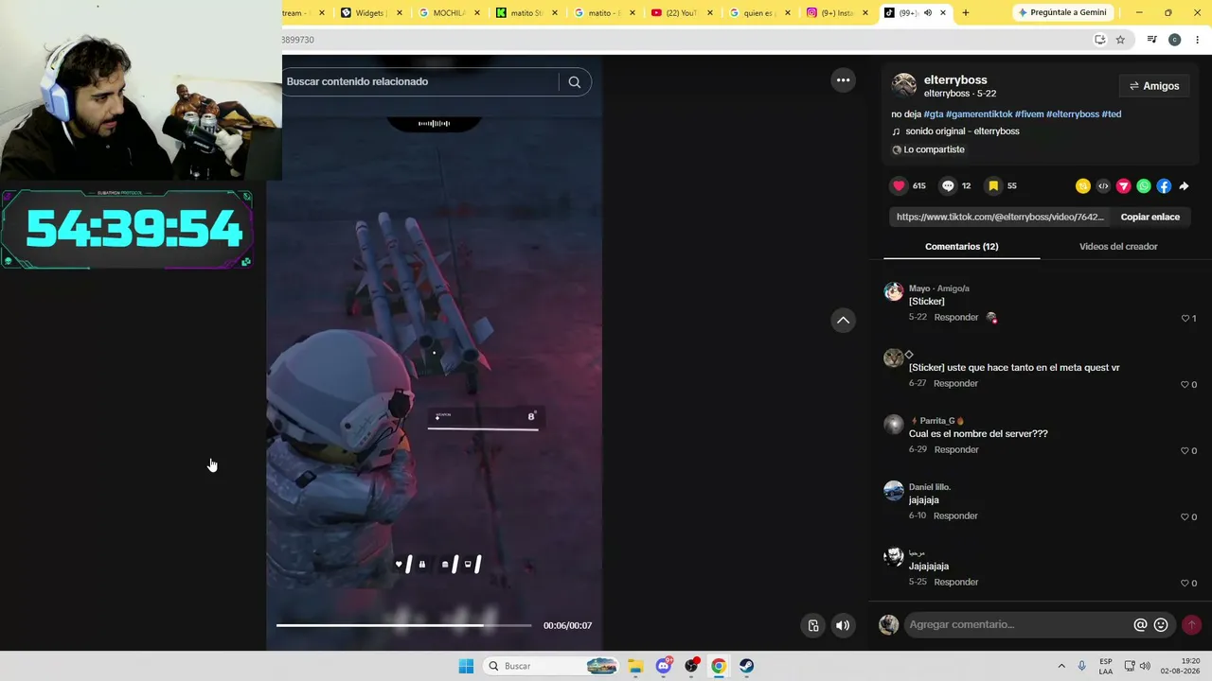This screenshot has width=1212, height=681.
Task: Open Discord from the taskbar
Action: (664, 666)
